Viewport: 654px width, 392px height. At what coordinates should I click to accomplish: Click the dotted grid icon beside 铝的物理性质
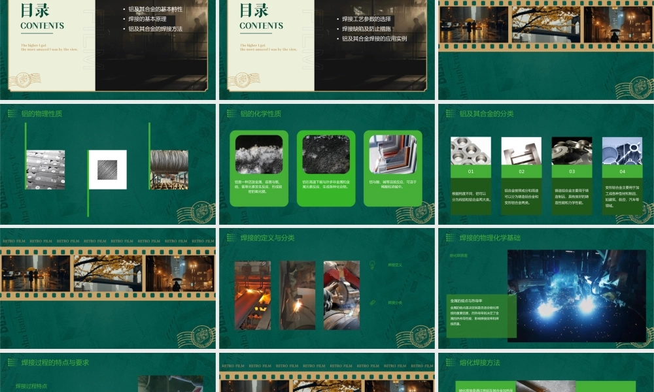(x=12, y=114)
